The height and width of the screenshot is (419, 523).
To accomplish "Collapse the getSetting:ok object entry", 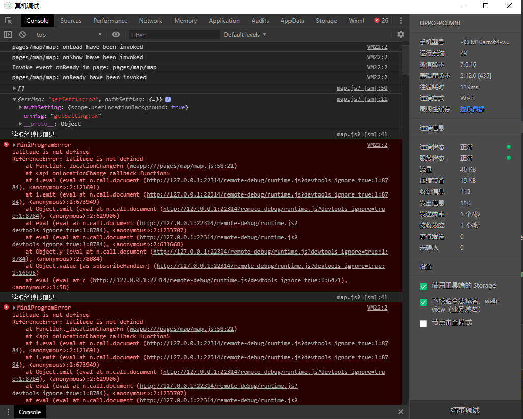I will pos(14,99).
